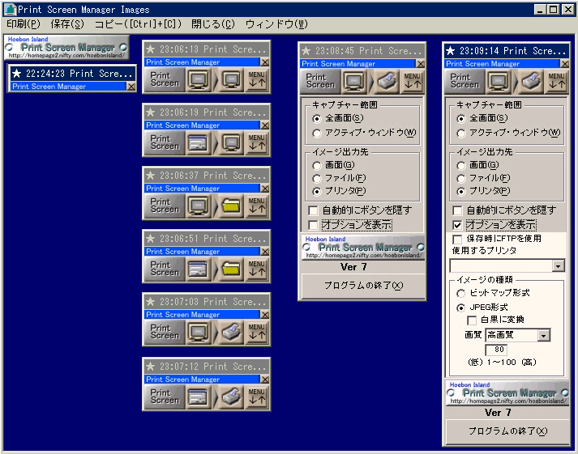Click the Print Screen Manager Images title icon

coord(11,10)
